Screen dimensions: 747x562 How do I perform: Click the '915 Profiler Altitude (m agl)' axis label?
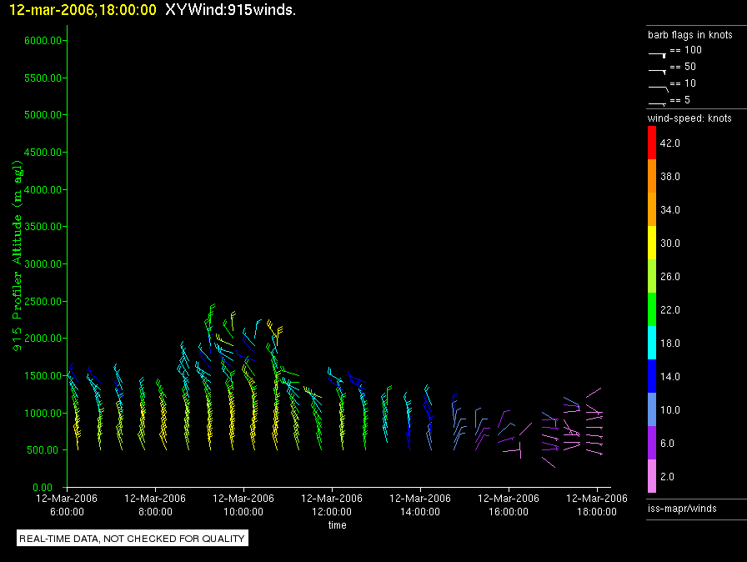tap(18, 256)
